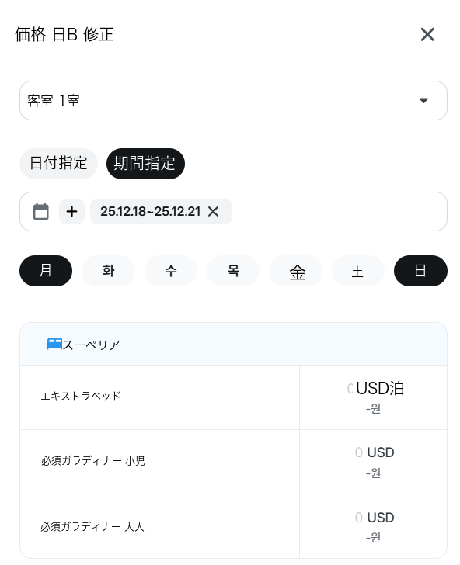Enable the 목 weekday toggle

click(x=233, y=271)
